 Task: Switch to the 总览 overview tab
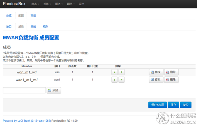pos(9,15)
